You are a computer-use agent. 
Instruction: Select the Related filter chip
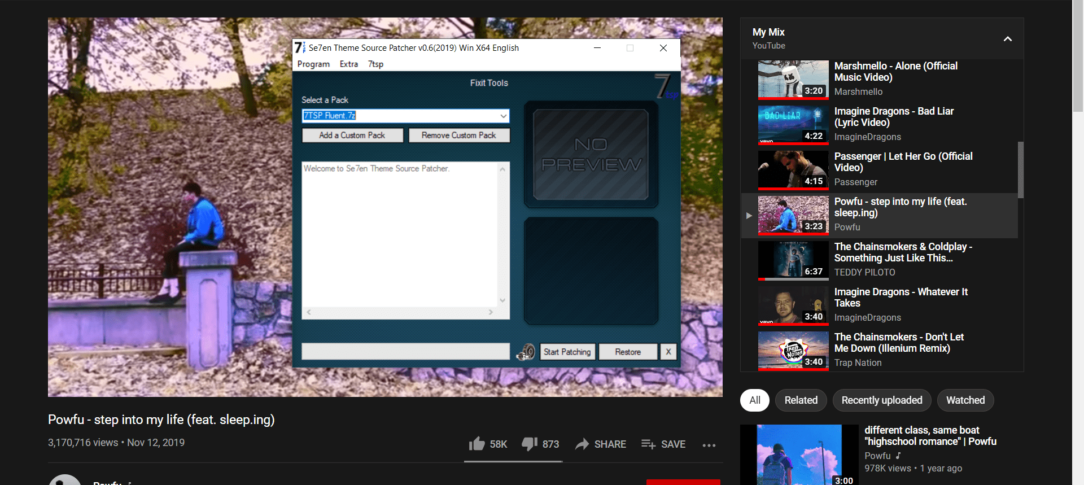pos(801,400)
